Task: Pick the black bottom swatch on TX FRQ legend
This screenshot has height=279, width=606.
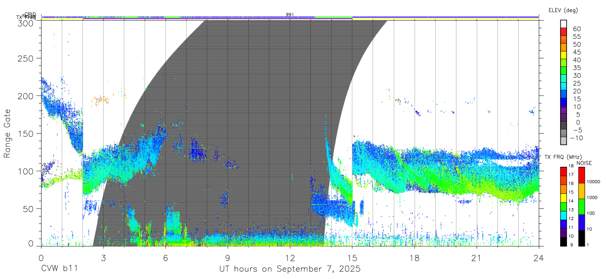Action: coord(564,242)
